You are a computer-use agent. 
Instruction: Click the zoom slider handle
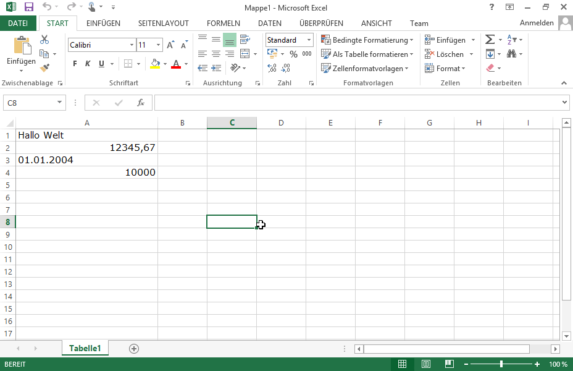[501, 364]
